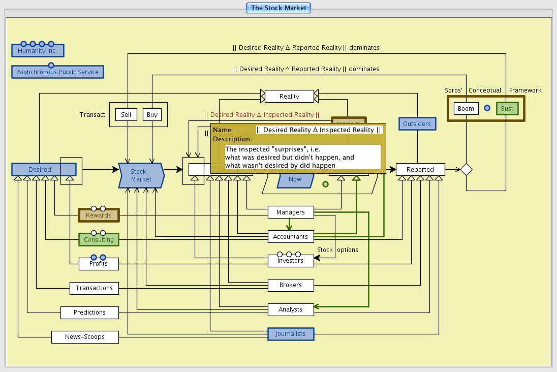Select the Boom state box

point(466,109)
